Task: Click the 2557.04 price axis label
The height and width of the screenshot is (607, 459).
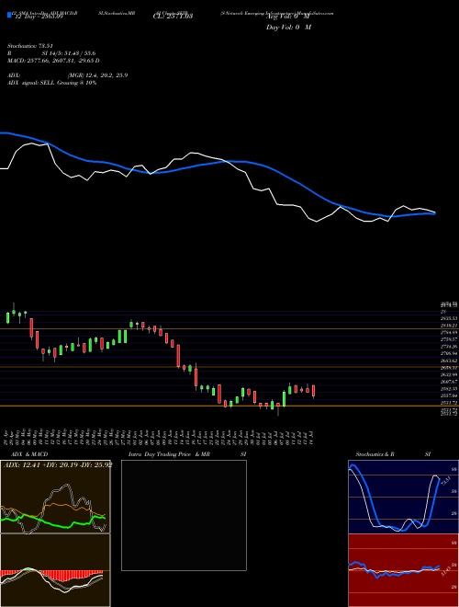Action: coord(449,395)
